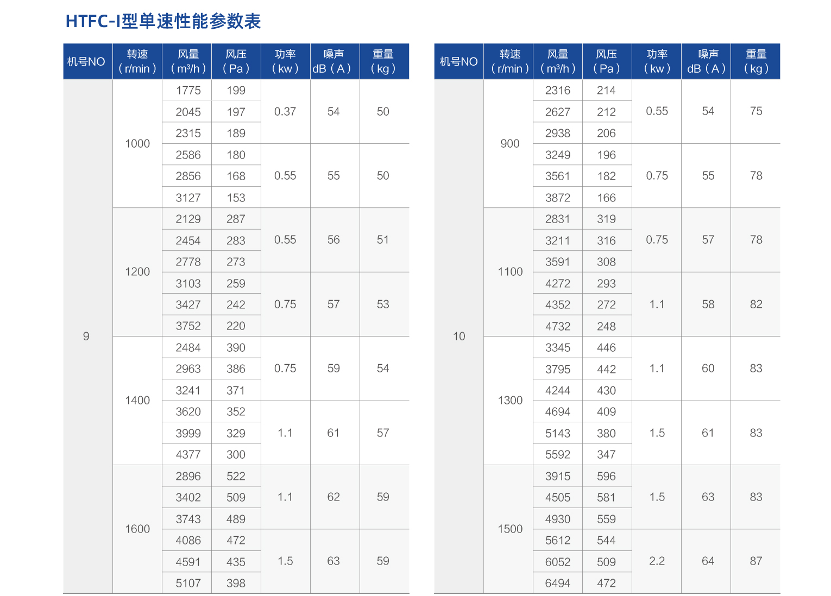831x596 pixels.
Task: Click the 噪声 dB(A) header in the right table
Action: [x=707, y=61]
